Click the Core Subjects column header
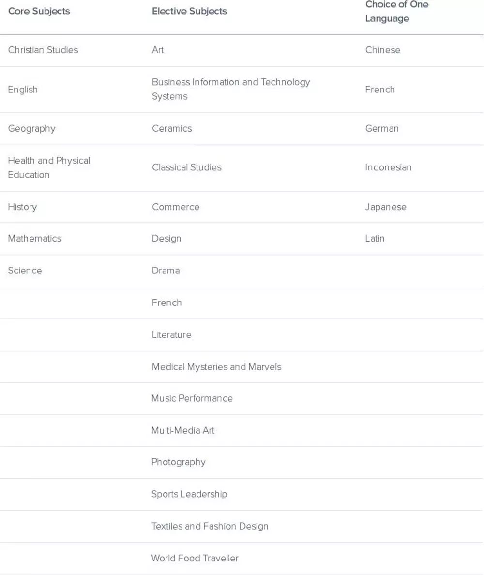The width and height of the screenshot is (484, 575). click(x=39, y=11)
